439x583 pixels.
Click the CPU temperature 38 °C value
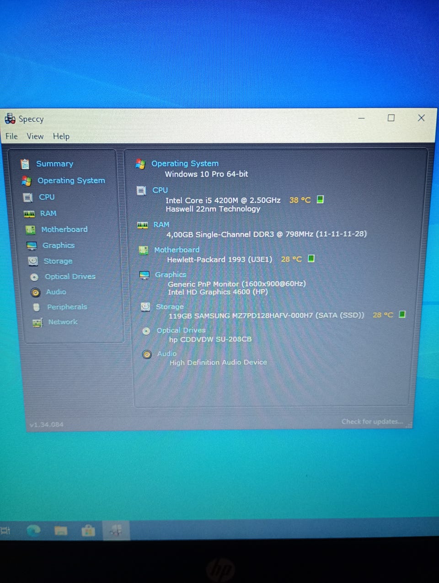click(x=300, y=200)
